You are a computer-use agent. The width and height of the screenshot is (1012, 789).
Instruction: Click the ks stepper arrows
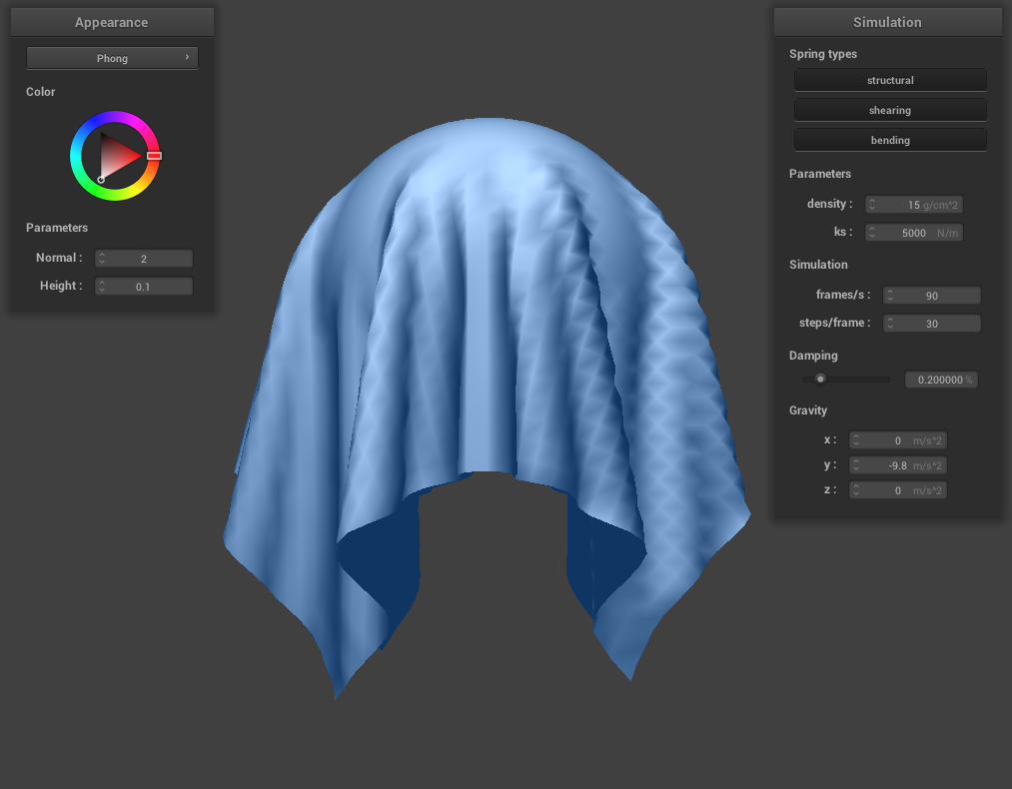(872, 233)
